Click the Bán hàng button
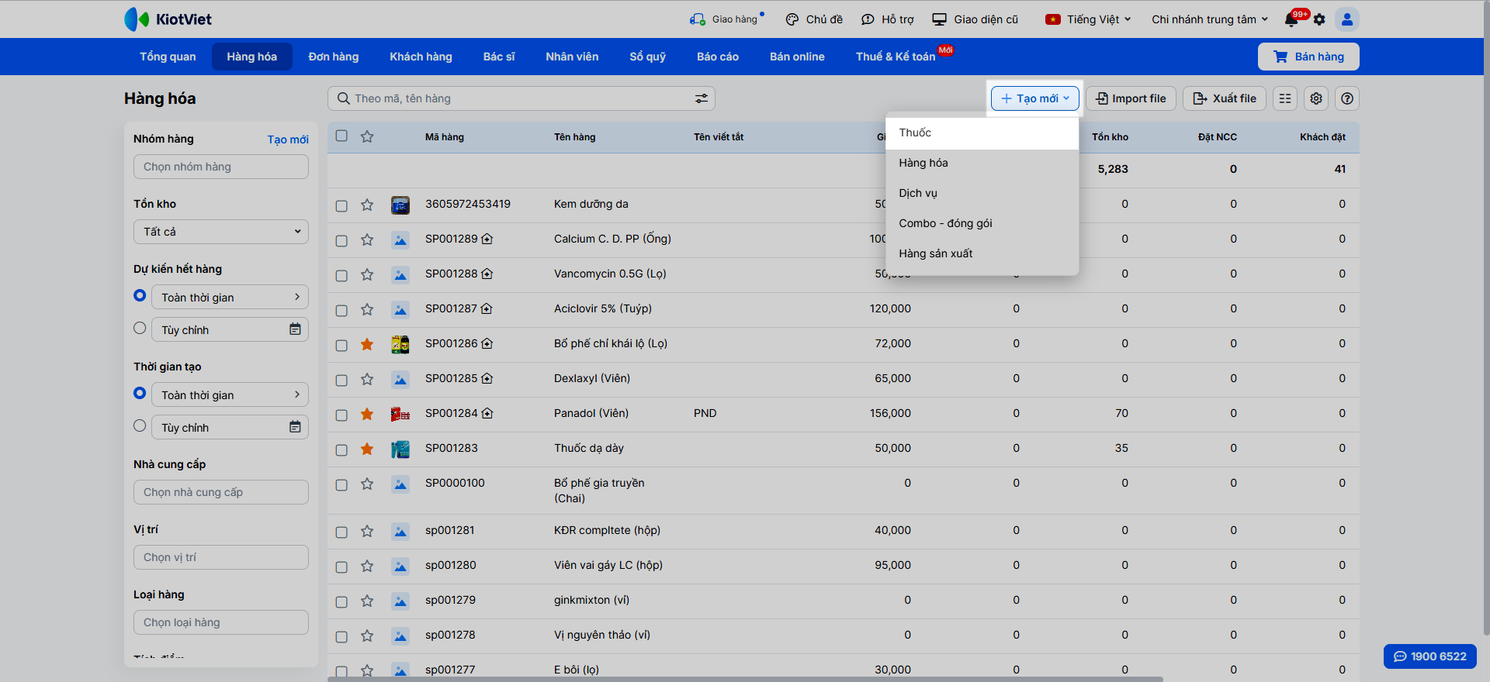The height and width of the screenshot is (682, 1490). pyautogui.click(x=1308, y=57)
